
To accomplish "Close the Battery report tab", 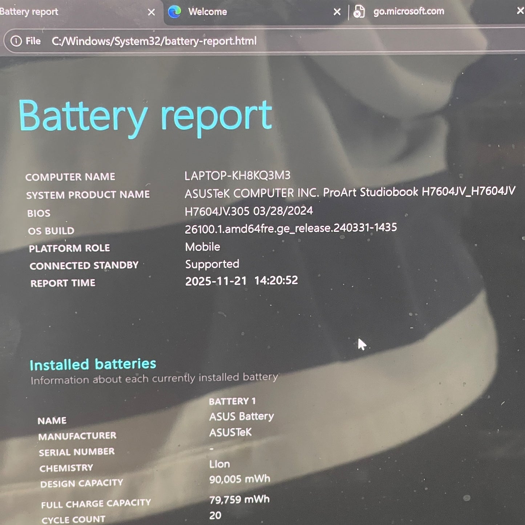I will 152,12.
